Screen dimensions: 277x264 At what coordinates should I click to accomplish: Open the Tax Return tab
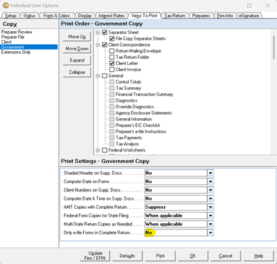click(x=175, y=16)
